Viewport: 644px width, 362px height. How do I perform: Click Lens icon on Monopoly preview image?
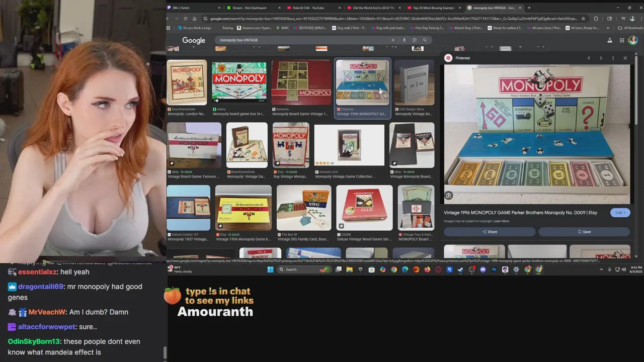click(449, 196)
